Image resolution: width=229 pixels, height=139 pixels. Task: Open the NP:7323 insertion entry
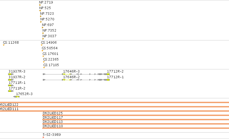tap(47, 14)
